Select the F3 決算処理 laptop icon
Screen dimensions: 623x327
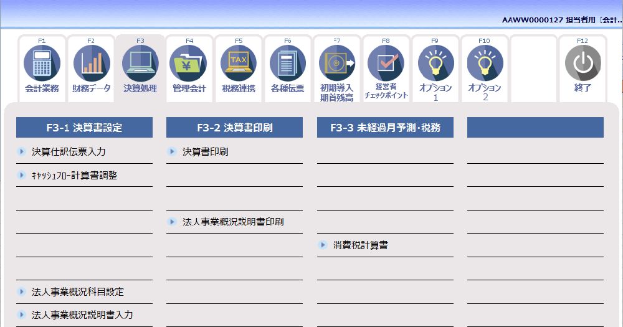(x=140, y=63)
